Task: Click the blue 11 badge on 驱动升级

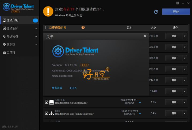Action: [35, 20]
